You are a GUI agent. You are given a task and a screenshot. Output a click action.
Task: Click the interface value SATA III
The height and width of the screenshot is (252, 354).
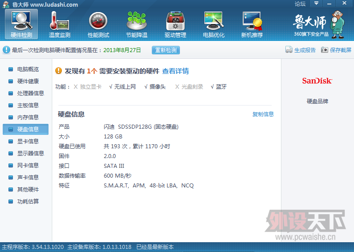pos(114,166)
